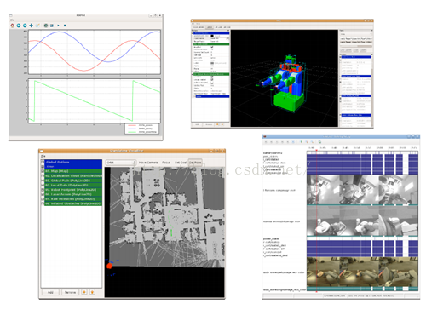
Task: Click the Add display button in map visualizer
Action: [50, 292]
